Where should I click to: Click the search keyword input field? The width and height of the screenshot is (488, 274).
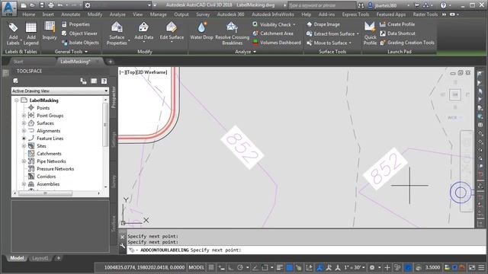(321, 5)
